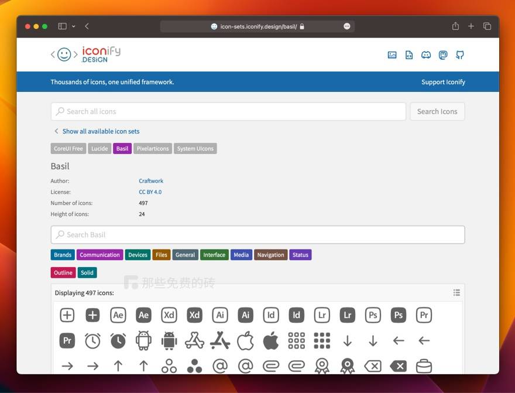515x393 pixels.
Task: Click the outline plus-in-square icon
Action: [67, 315]
